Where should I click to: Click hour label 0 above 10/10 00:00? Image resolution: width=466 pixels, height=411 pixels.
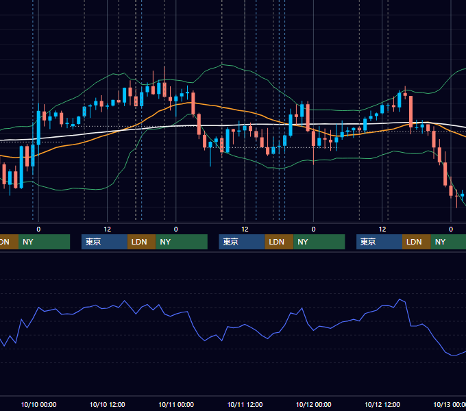coord(38,229)
